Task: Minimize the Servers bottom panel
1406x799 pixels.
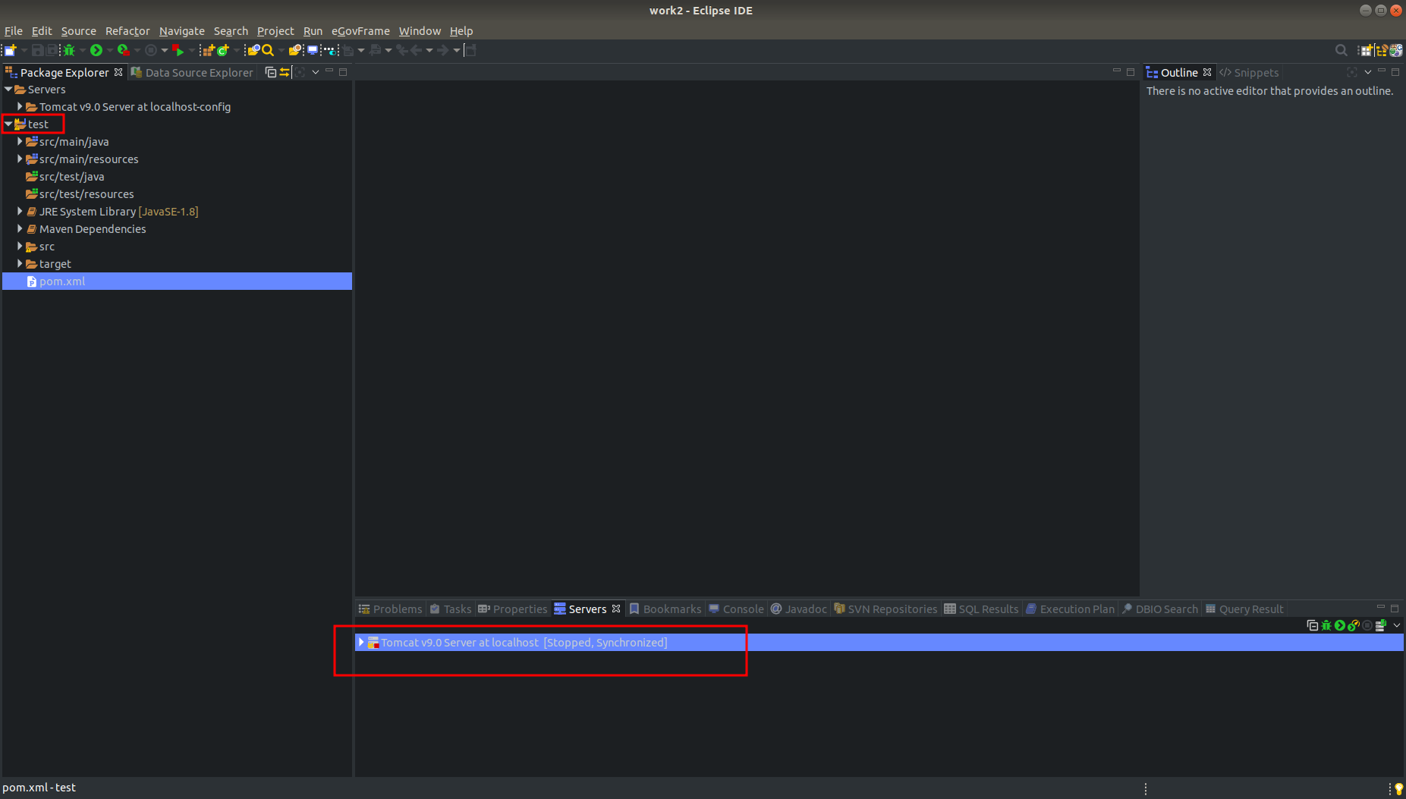Action: (1381, 607)
